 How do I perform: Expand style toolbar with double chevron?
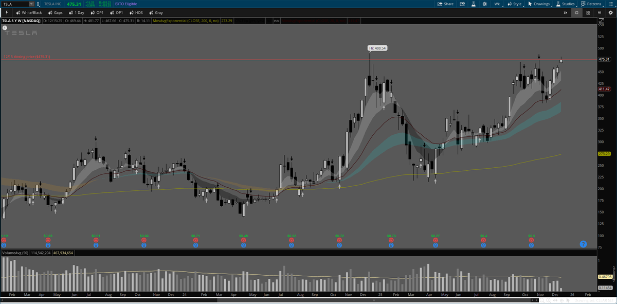[566, 12]
